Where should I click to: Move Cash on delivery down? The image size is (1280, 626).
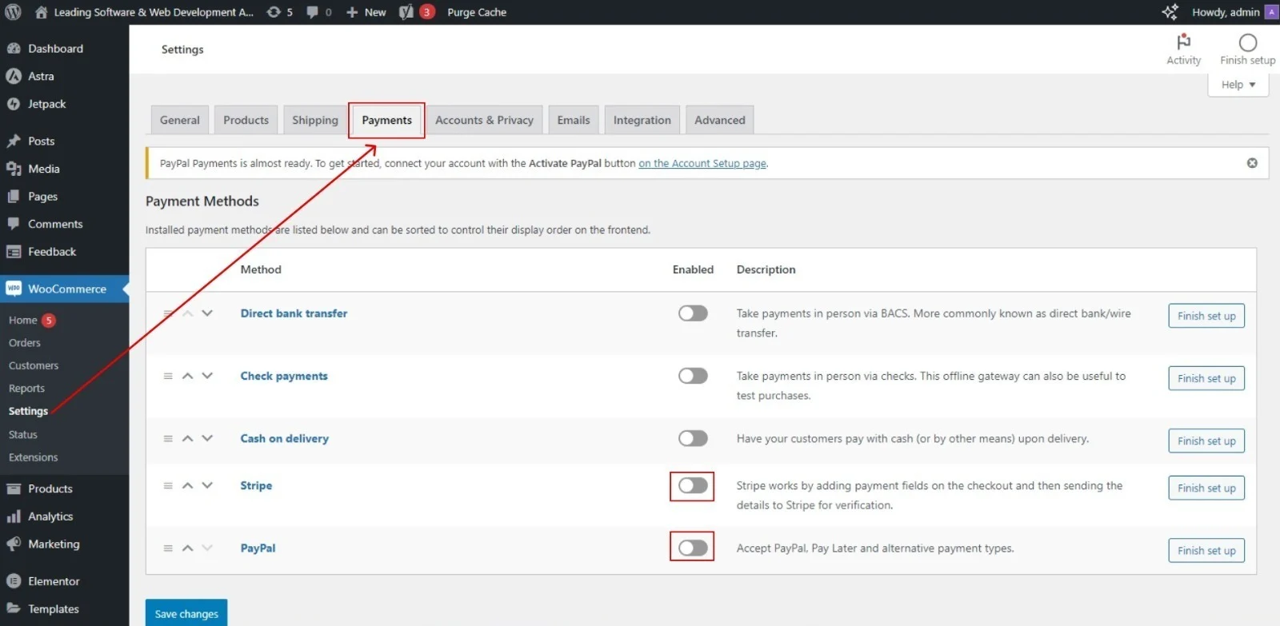[x=207, y=438]
